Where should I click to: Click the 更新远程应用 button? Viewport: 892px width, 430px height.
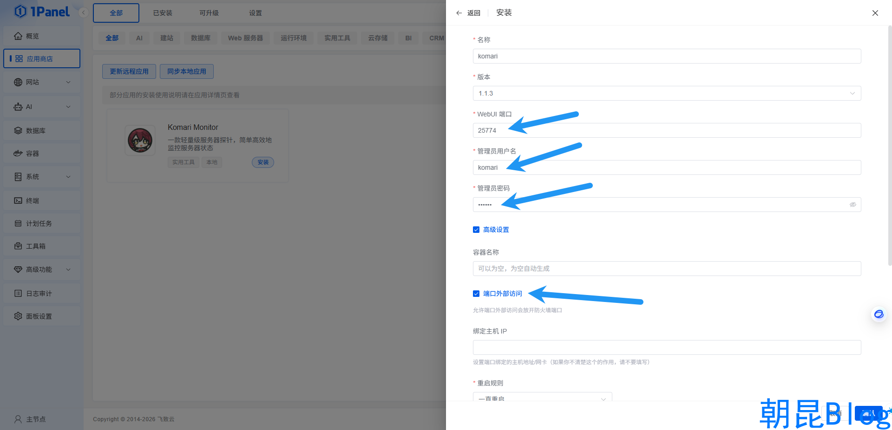[129, 71]
